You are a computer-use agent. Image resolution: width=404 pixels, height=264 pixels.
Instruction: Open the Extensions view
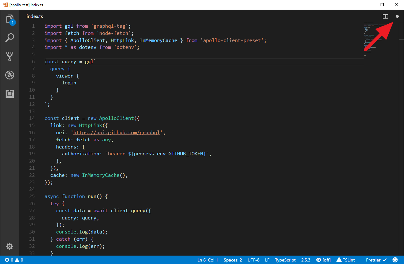click(x=10, y=94)
